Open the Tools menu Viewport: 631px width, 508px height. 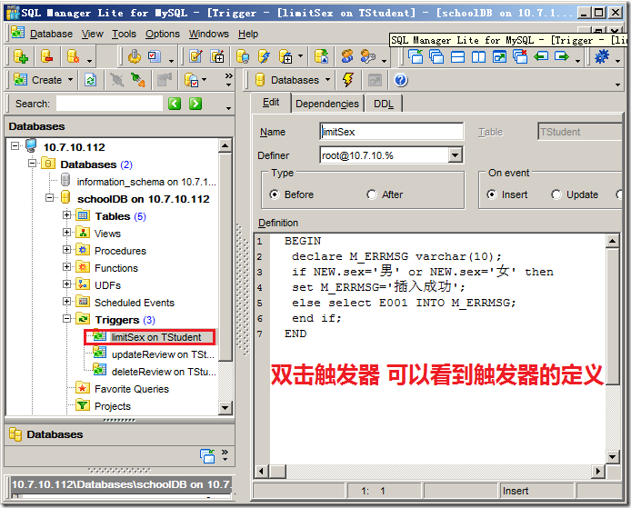124,35
